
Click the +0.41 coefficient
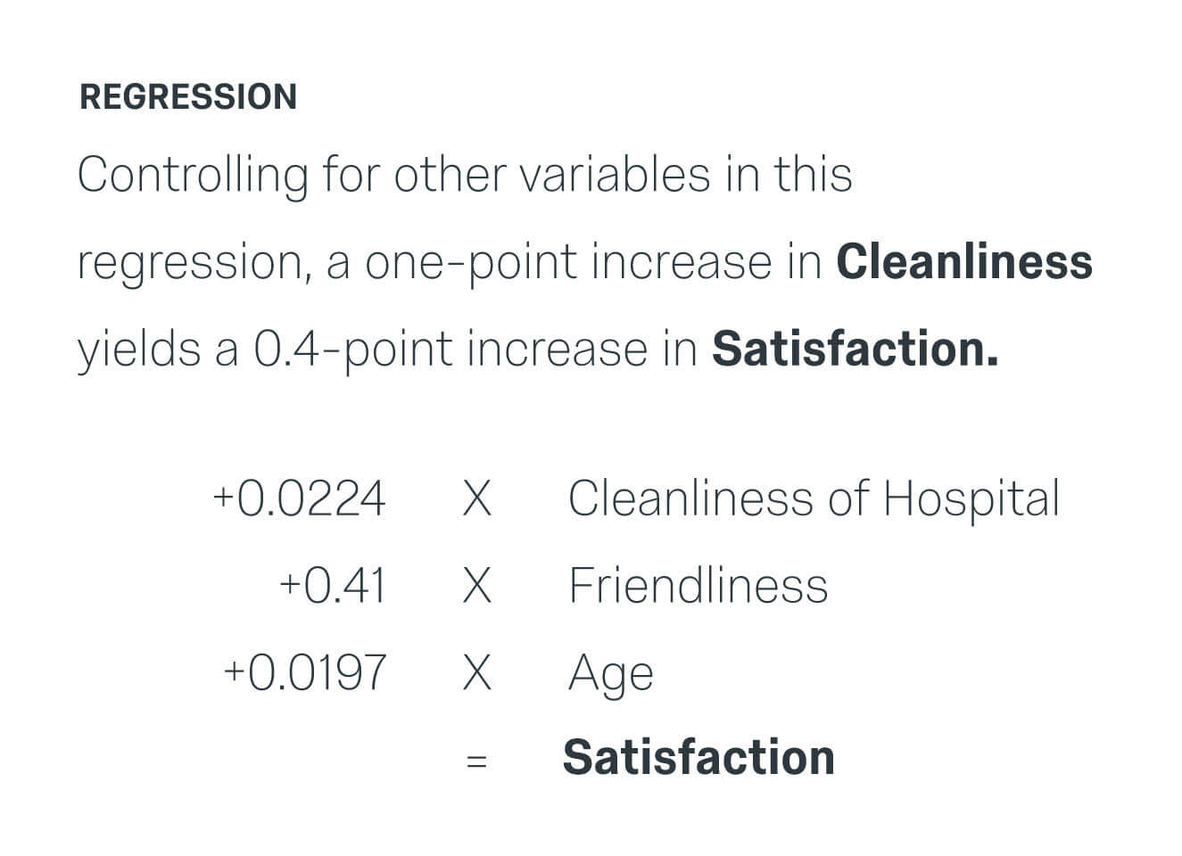tap(333, 586)
